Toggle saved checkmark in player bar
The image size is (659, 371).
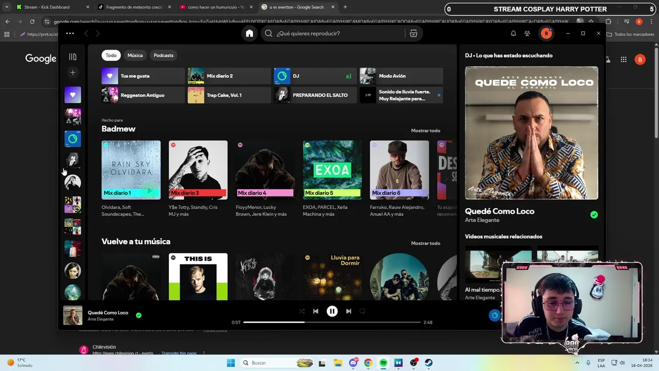138,315
